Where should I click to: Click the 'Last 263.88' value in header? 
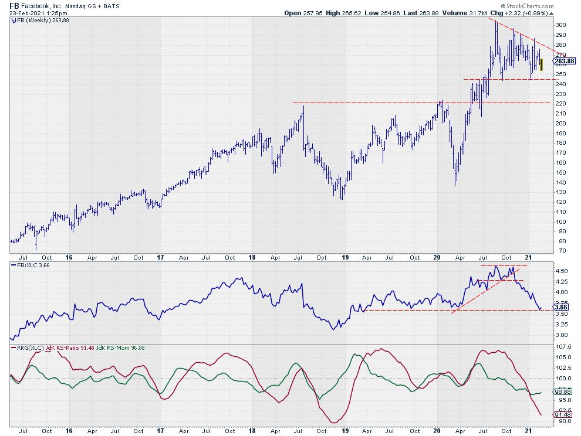(x=421, y=13)
